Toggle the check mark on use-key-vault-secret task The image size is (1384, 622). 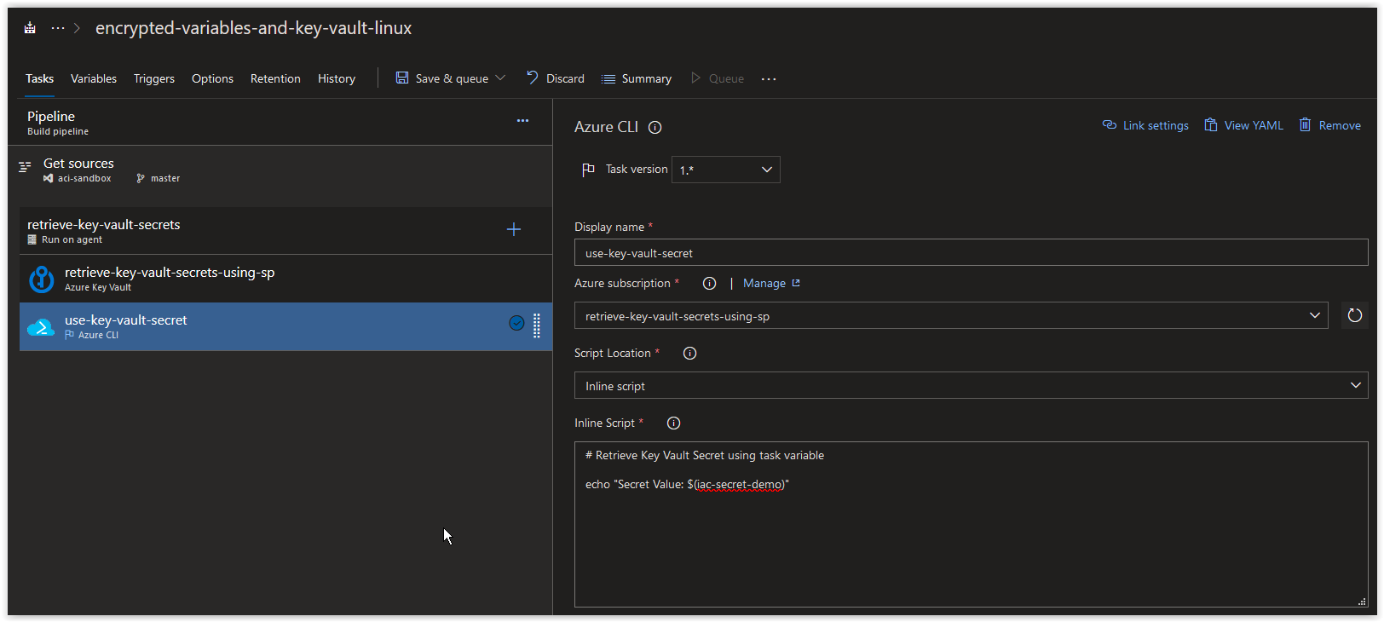[x=516, y=322]
